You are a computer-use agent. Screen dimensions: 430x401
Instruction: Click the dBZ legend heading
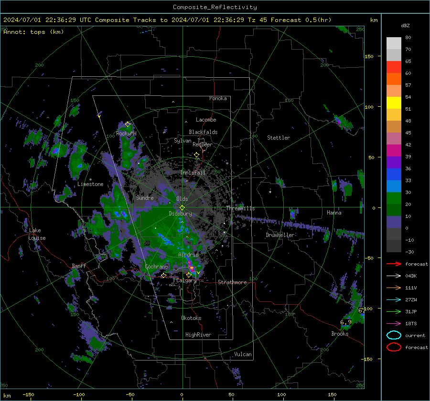pos(405,25)
